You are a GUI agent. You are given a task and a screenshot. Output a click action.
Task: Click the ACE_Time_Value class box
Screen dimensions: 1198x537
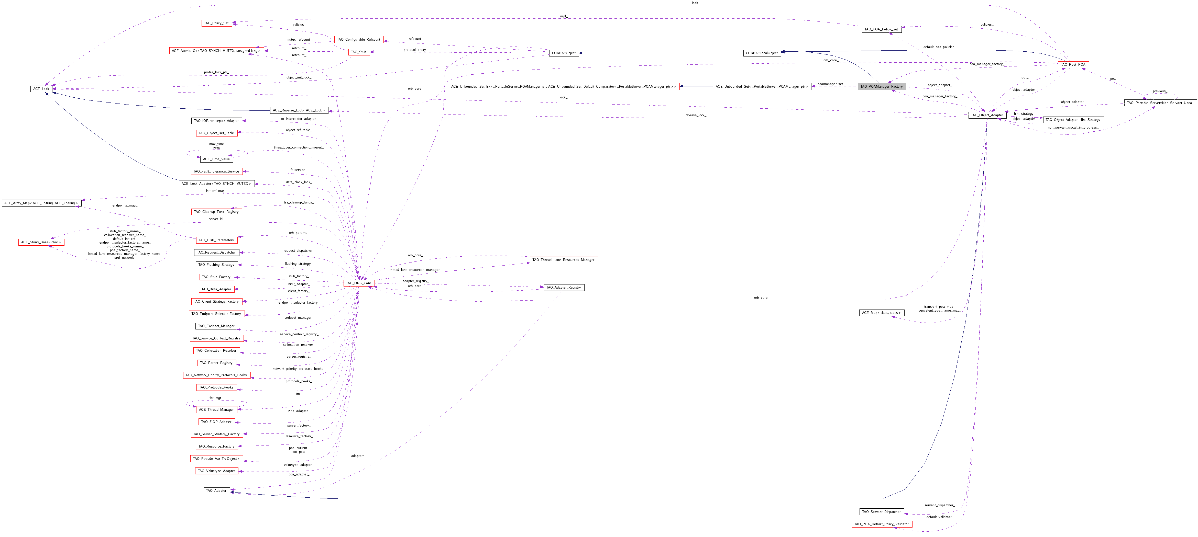click(x=216, y=159)
